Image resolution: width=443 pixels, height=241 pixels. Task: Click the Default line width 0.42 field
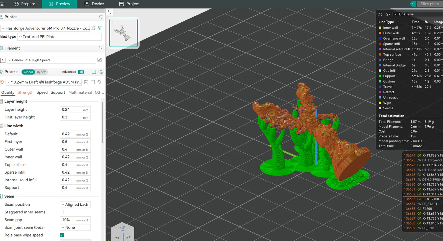coord(75,134)
